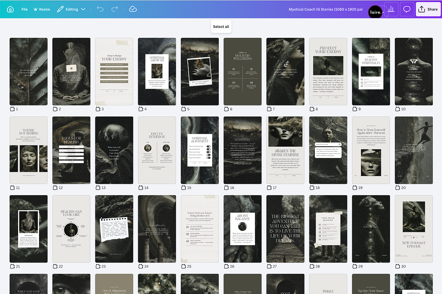Open page 22 Healing Can Look Like thumbnail

point(71,229)
